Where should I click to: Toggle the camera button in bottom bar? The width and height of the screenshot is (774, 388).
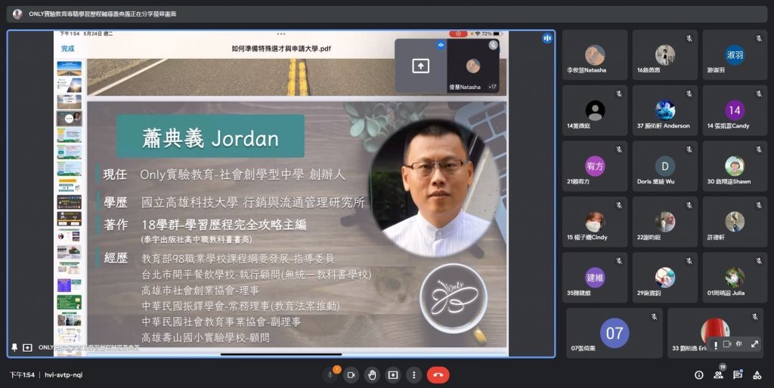(x=351, y=374)
